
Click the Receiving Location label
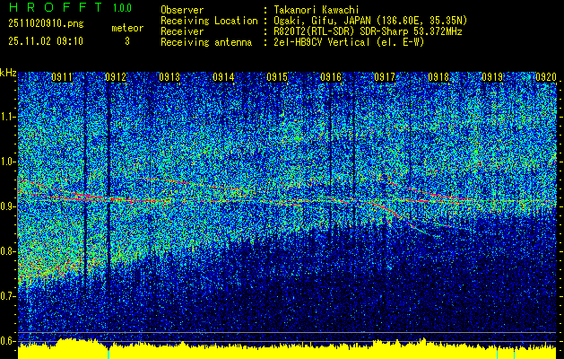[x=209, y=21]
